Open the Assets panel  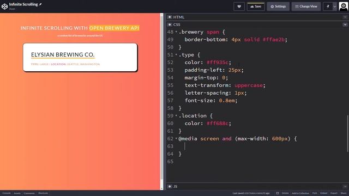click(x=17, y=193)
